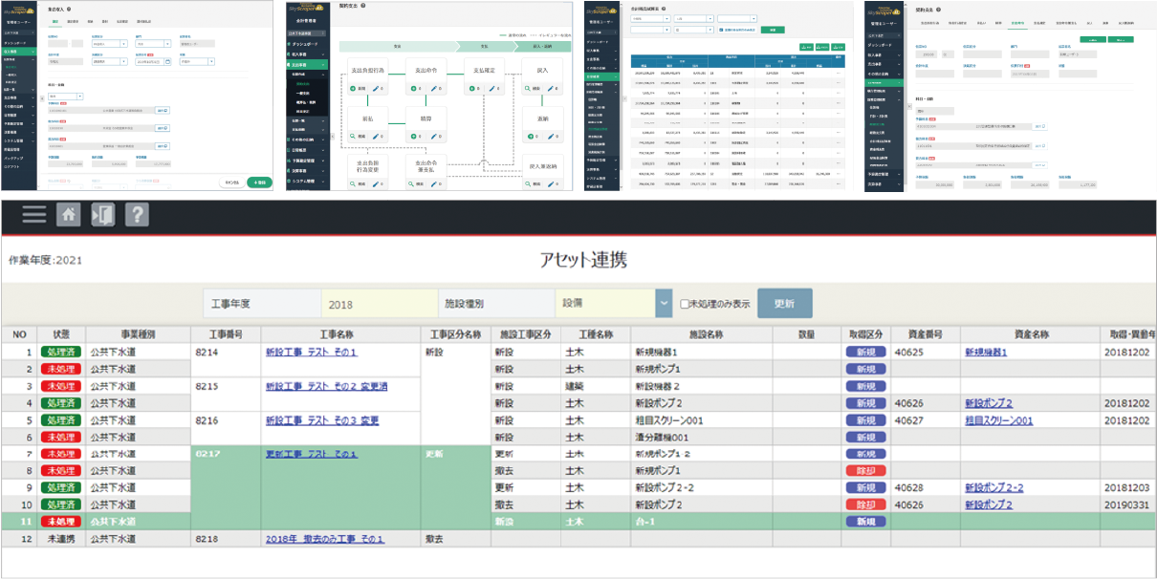Click the pencil edit icon in the 支払確定 box

[x=491, y=89]
